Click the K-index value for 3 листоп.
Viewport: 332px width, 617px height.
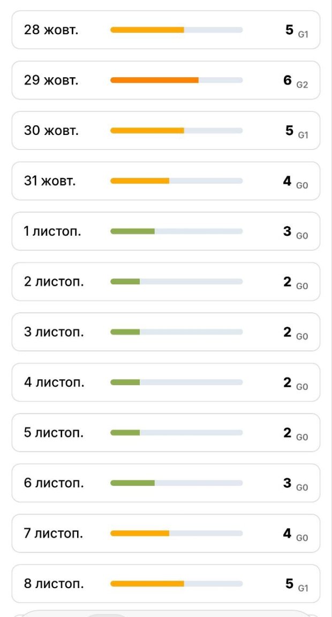pos(288,332)
